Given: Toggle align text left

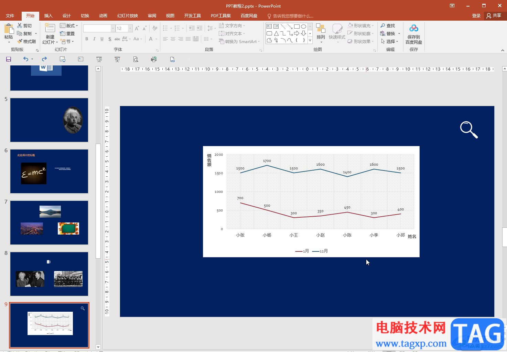Looking at the screenshot, I should 165,39.
